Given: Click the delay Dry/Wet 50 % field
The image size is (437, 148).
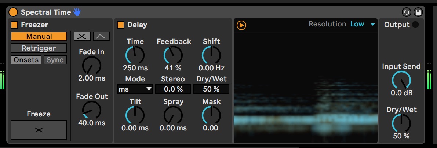Looking at the screenshot, I should click(211, 89).
